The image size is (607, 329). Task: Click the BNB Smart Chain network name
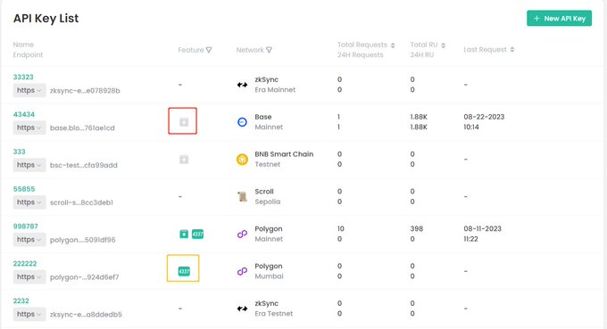284,154
